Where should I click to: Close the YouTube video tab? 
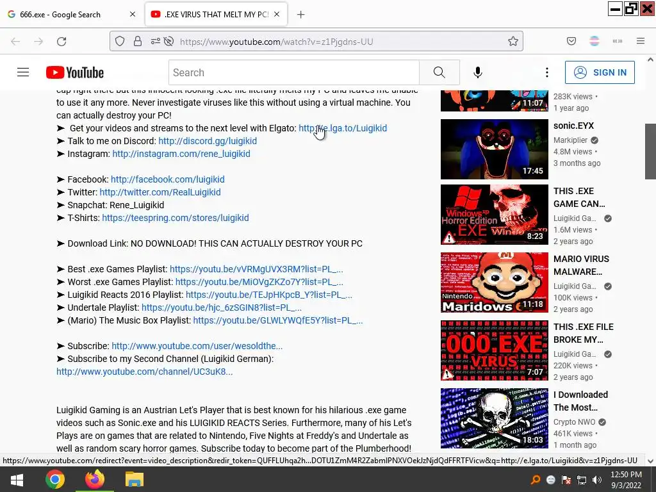click(x=277, y=14)
